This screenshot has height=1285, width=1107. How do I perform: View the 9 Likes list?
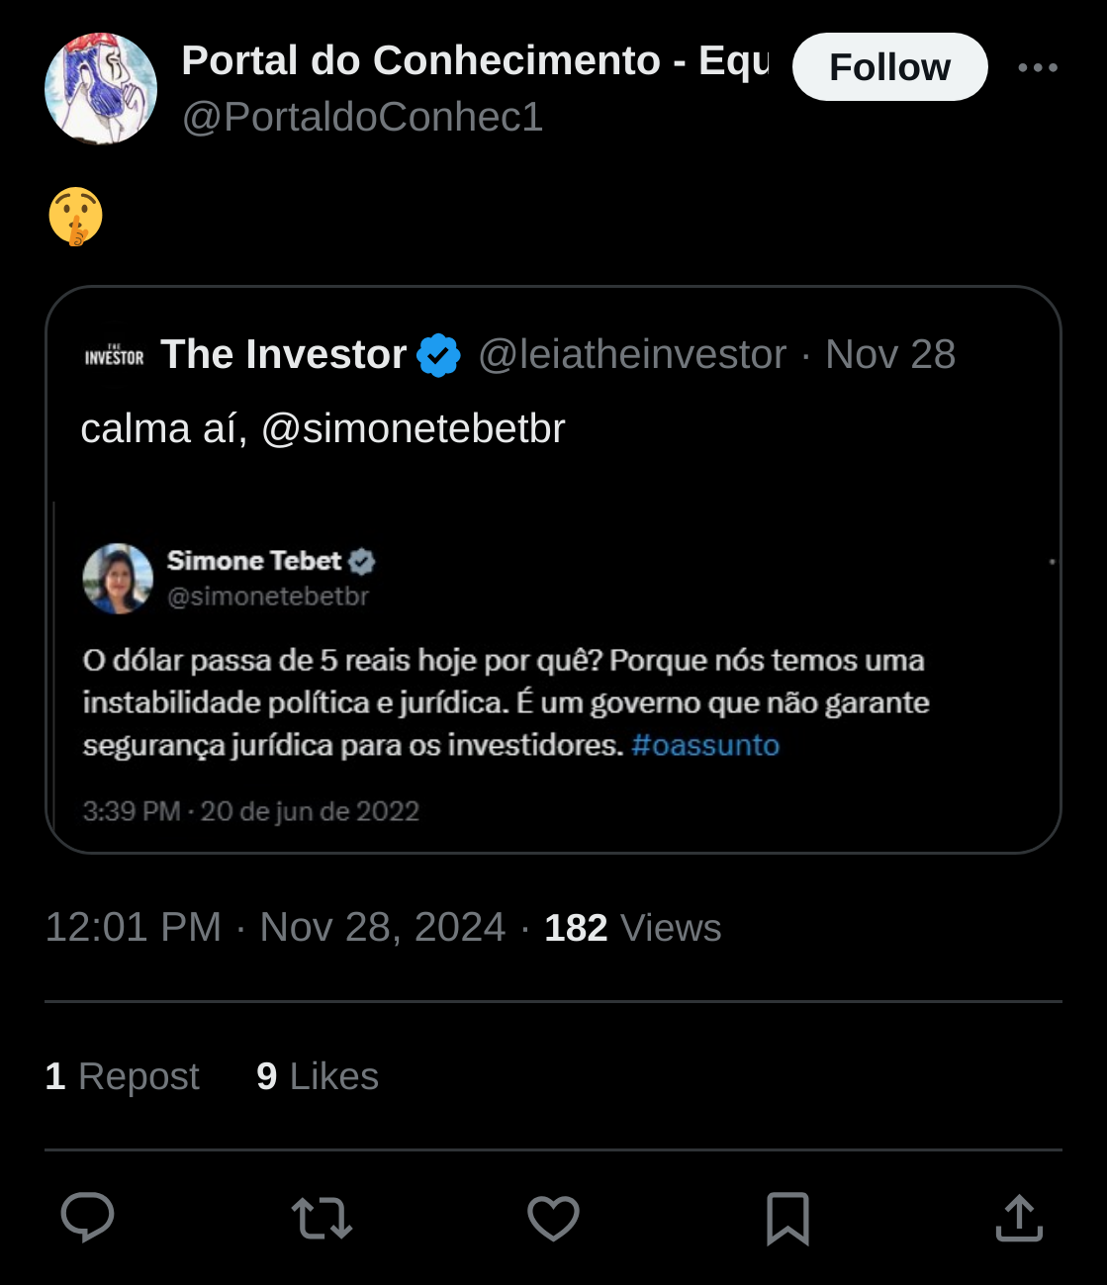click(x=318, y=1076)
